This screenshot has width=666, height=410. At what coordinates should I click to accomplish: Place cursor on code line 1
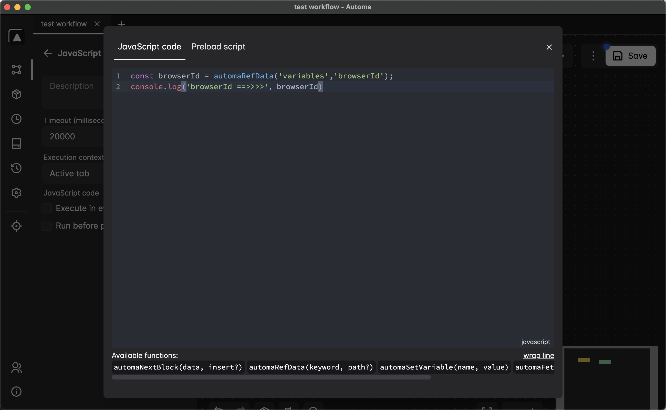coord(262,76)
